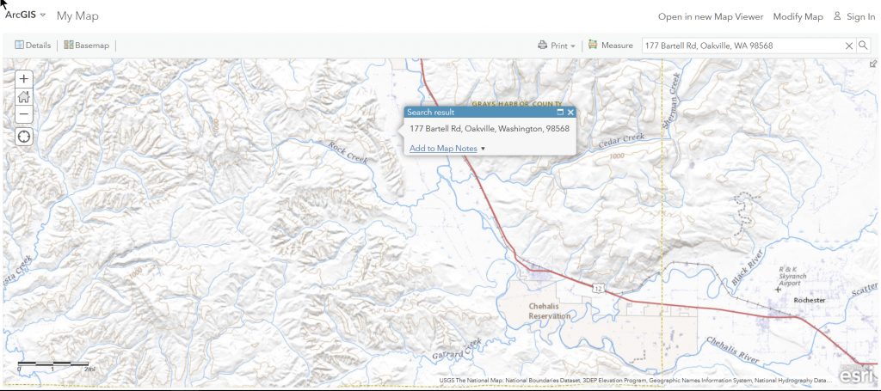This screenshot has width=881, height=391.
Task: Click the Add to Map Notes link
Action: point(443,149)
